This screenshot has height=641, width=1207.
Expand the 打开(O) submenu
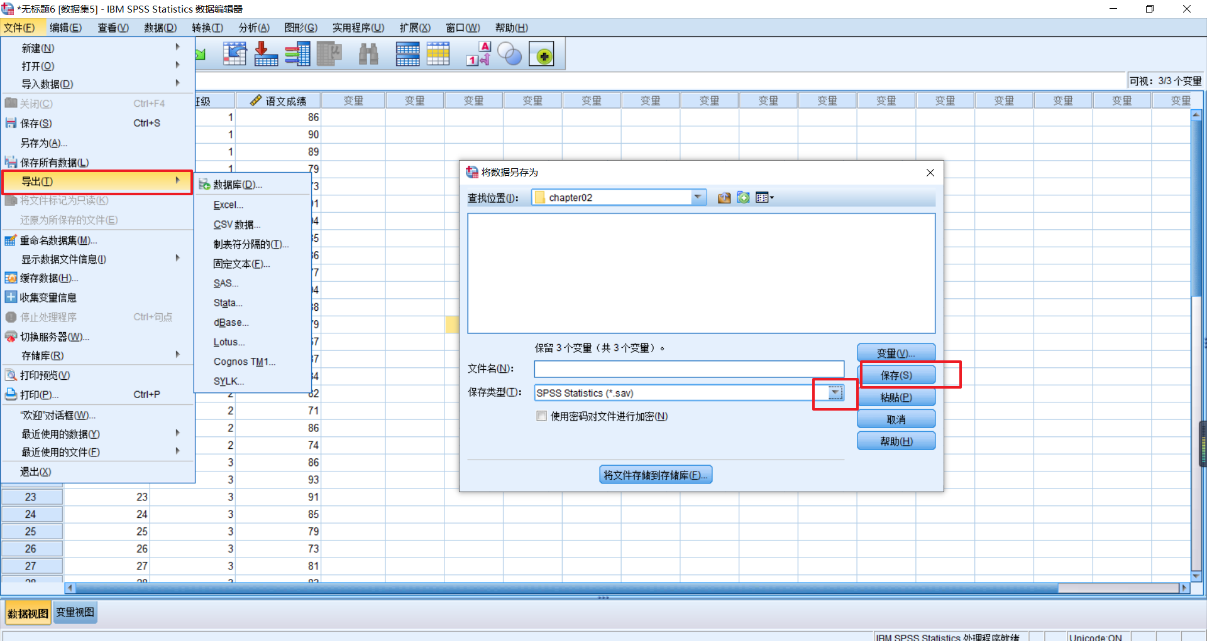(x=97, y=66)
